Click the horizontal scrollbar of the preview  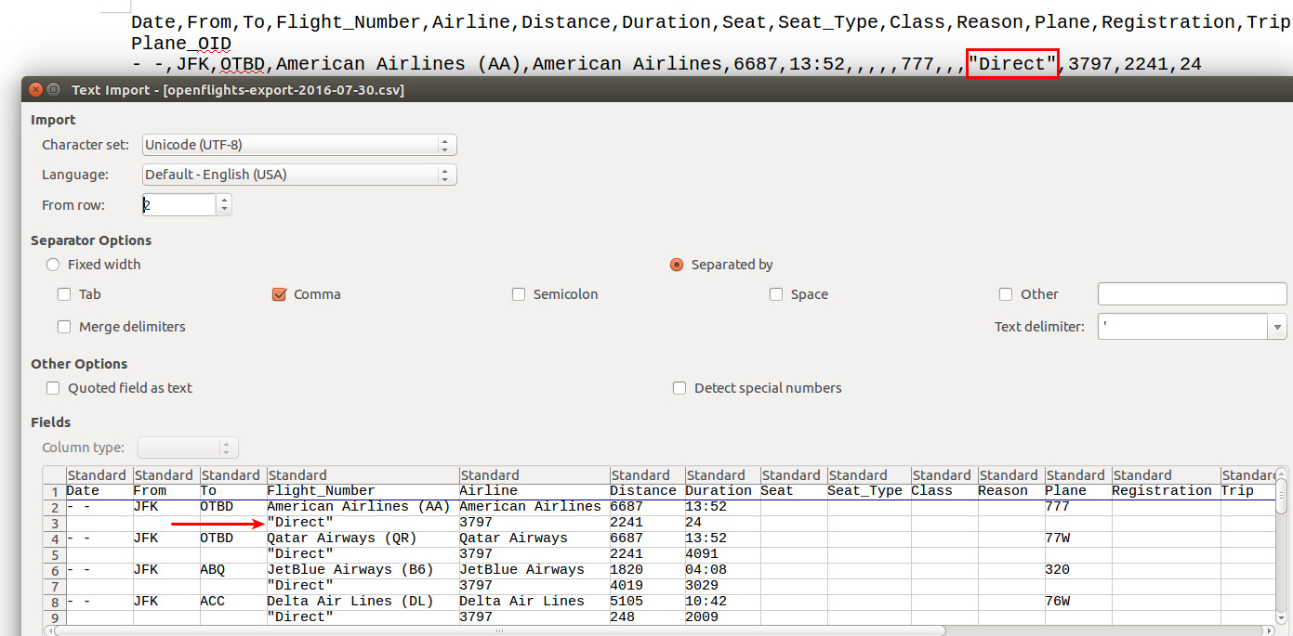pos(499,630)
